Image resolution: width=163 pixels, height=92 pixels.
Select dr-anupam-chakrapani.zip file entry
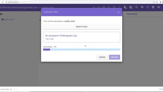point(81,37)
